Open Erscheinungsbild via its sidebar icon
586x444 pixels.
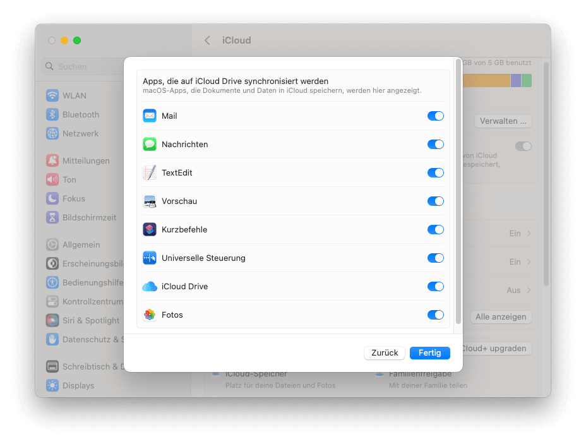pos(52,263)
